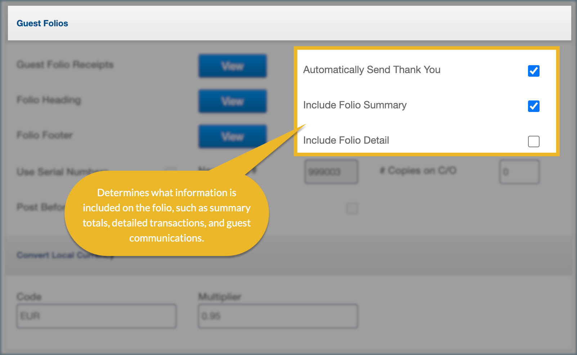
Task: Enable the Include Folio Detail checkbox
Action: point(533,141)
